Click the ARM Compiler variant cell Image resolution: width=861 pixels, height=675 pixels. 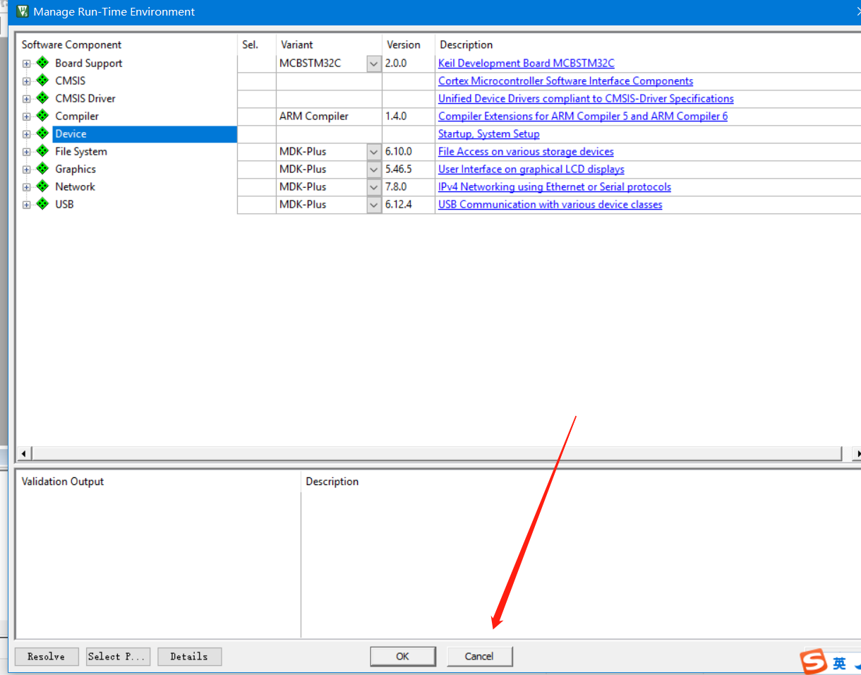pos(329,116)
